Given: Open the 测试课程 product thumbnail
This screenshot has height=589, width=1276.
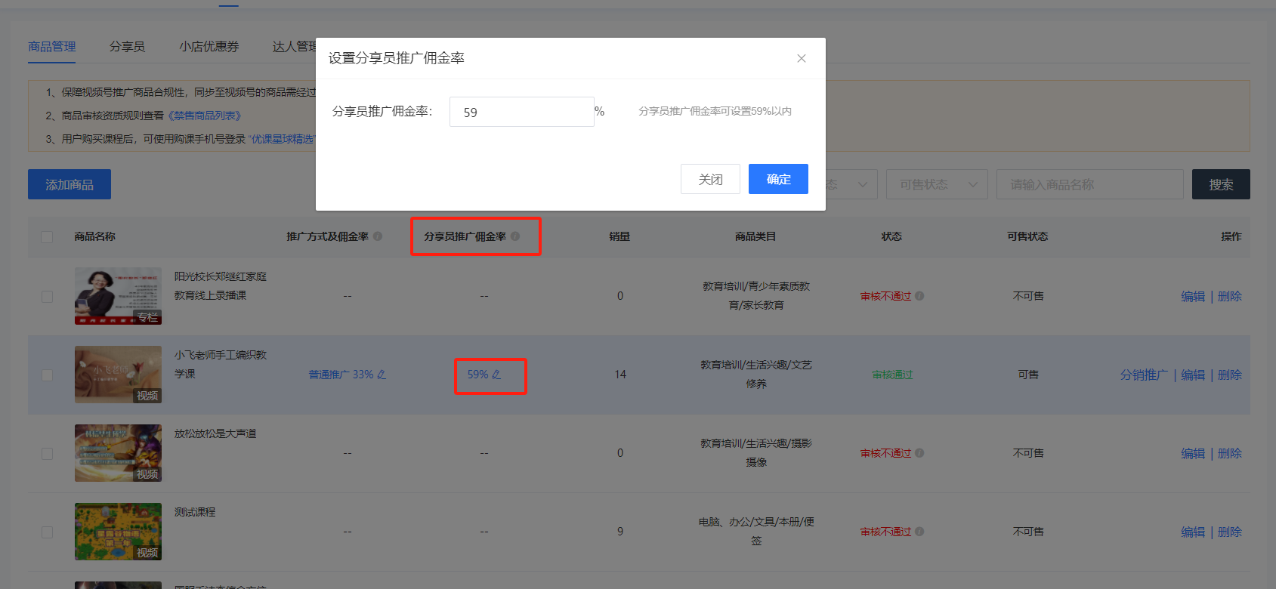Looking at the screenshot, I should pyautogui.click(x=118, y=532).
